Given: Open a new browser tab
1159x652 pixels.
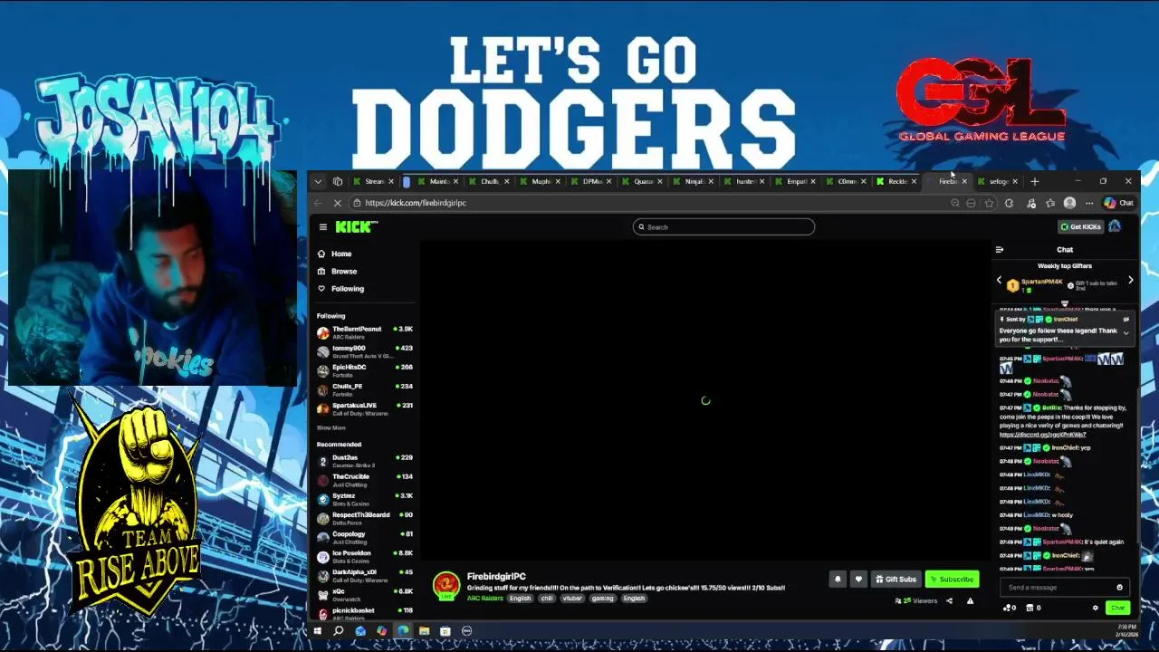Looking at the screenshot, I should [1035, 181].
